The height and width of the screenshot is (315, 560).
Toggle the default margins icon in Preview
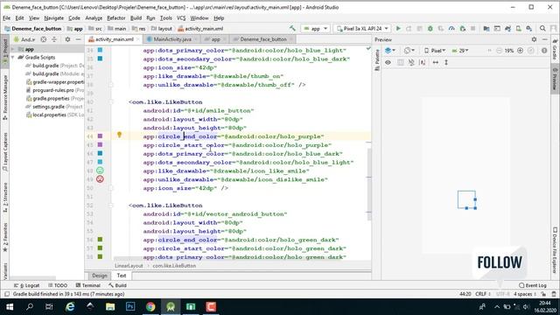tap(422, 62)
